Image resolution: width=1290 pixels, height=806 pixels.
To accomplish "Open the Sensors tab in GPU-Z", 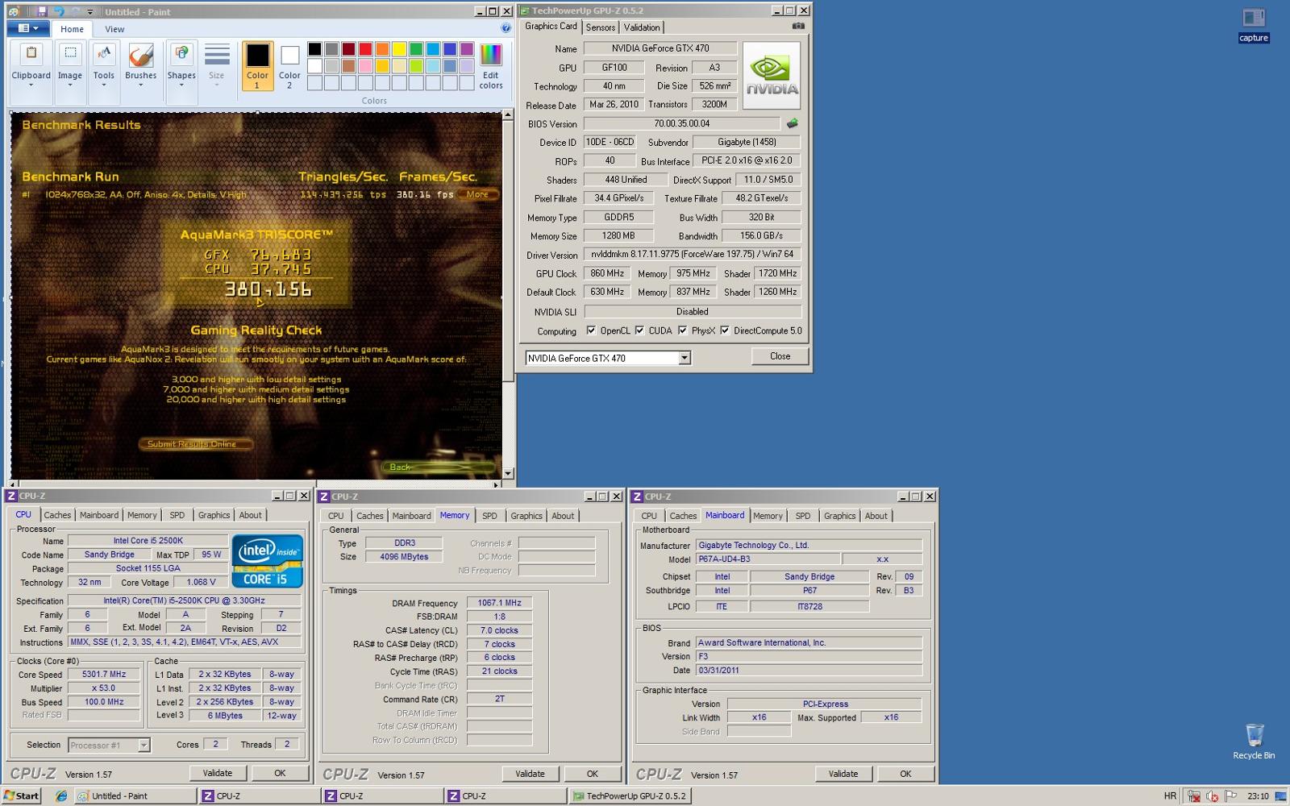I will [601, 27].
